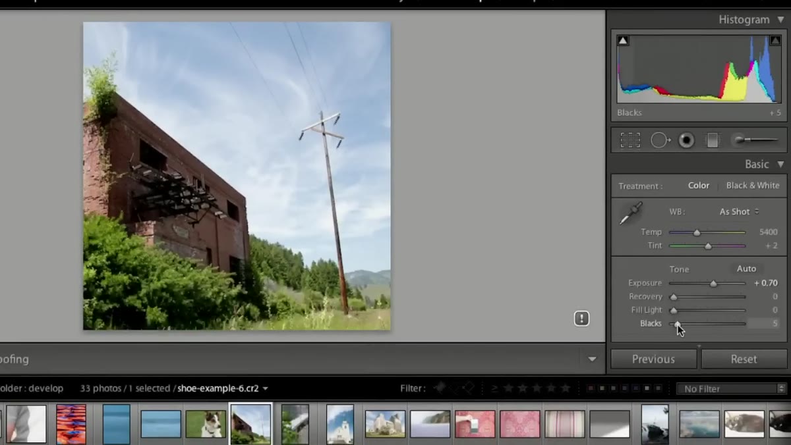Viewport: 791px width, 445px height.
Task: Open the toolbar options arrow above the filmstrip
Action: (x=592, y=359)
